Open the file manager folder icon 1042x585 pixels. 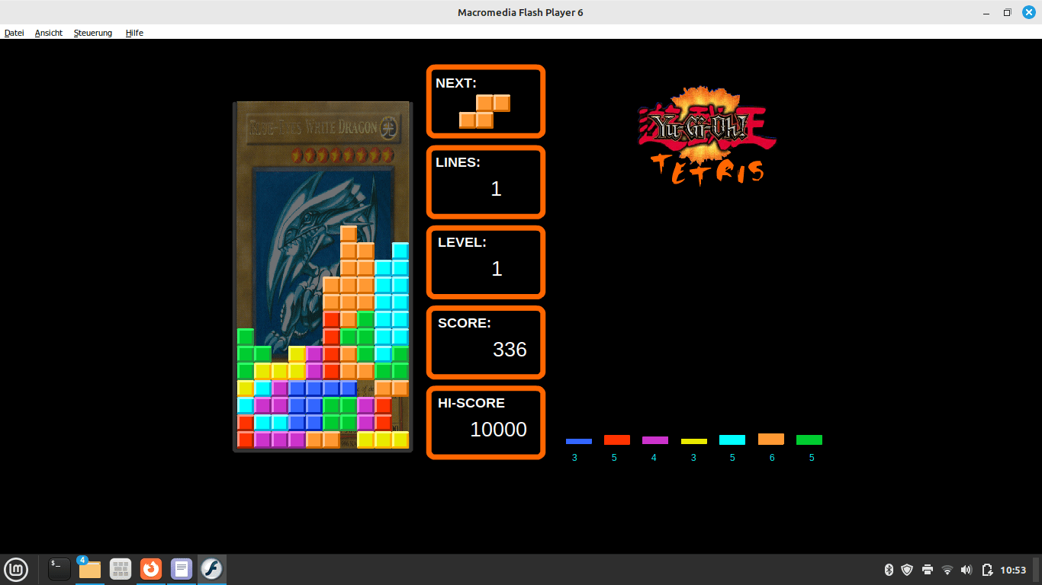pyautogui.click(x=90, y=569)
